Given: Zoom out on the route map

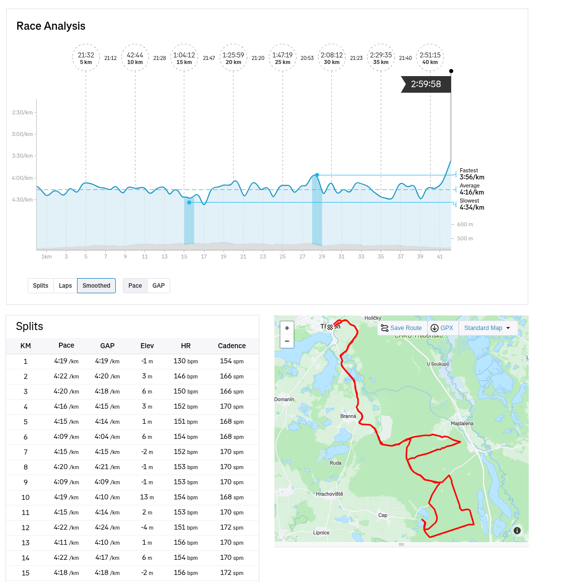Looking at the screenshot, I should click(x=287, y=341).
